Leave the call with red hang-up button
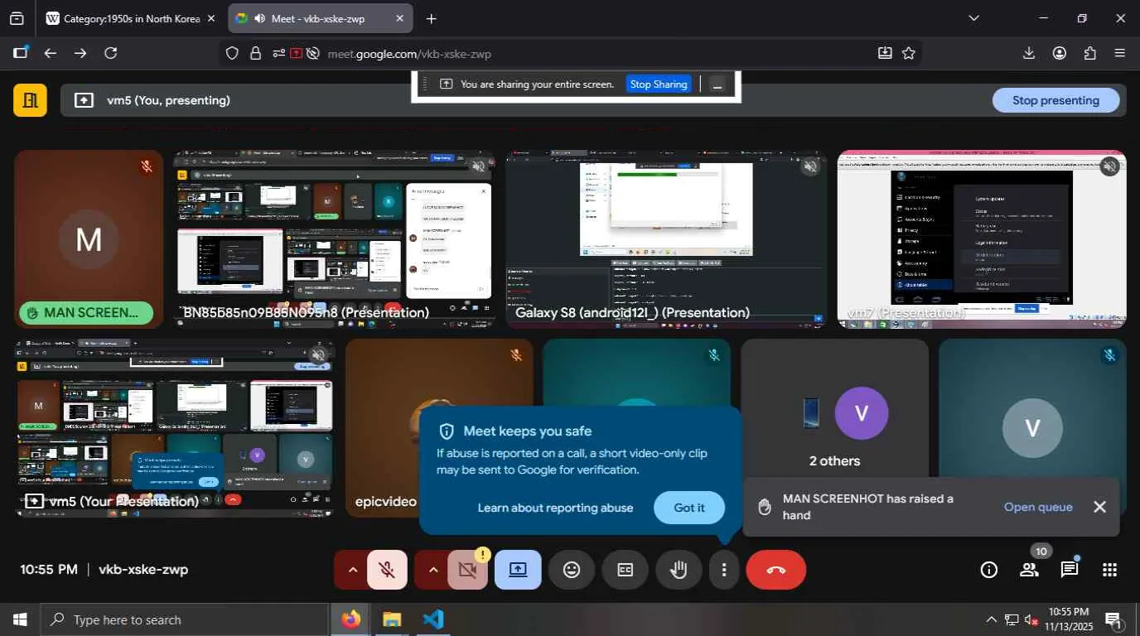The height and width of the screenshot is (636, 1140). pos(776,570)
